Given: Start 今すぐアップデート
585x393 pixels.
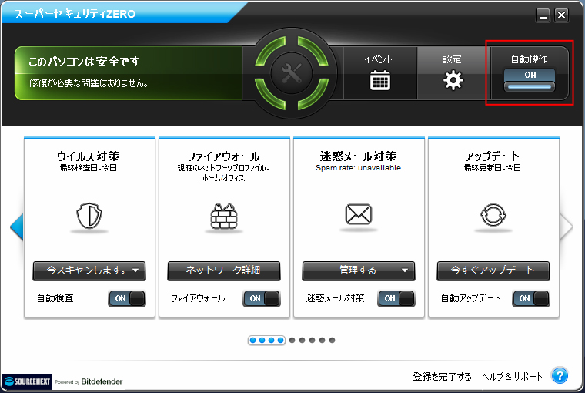Looking at the screenshot, I should tap(493, 270).
